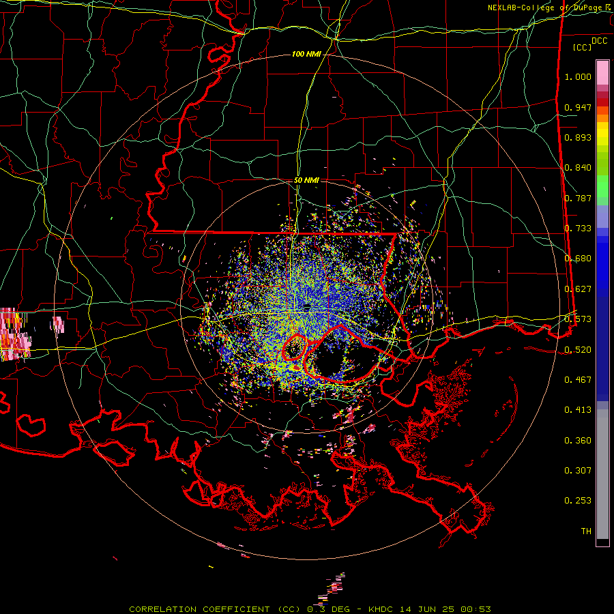The image size is (614, 614).
Task: Select the 0.520 legend value
Action: click(x=578, y=350)
